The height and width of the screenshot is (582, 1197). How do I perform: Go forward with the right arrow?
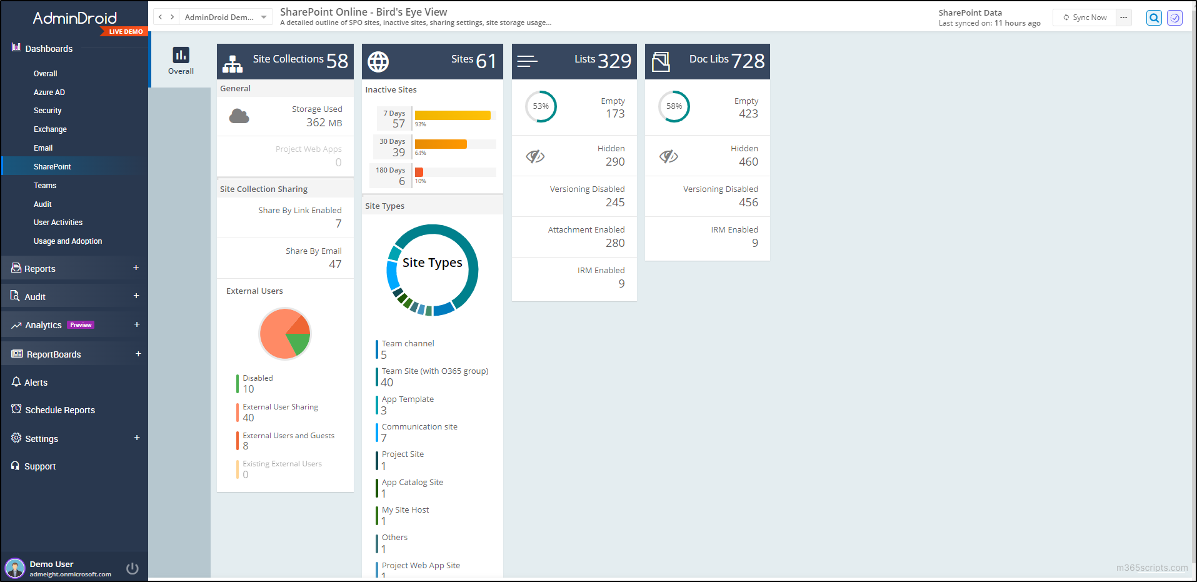[x=173, y=17]
